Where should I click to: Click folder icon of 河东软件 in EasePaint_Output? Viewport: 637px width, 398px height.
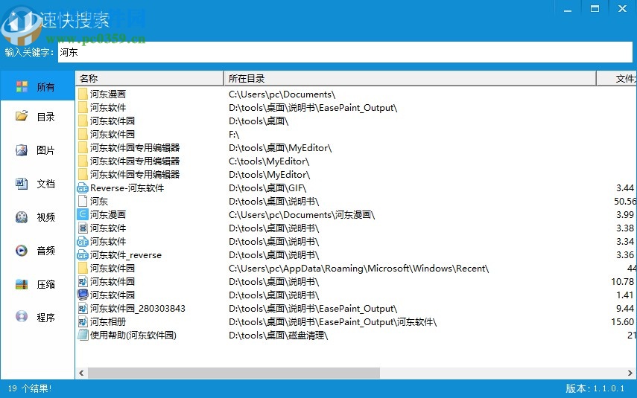coord(83,108)
